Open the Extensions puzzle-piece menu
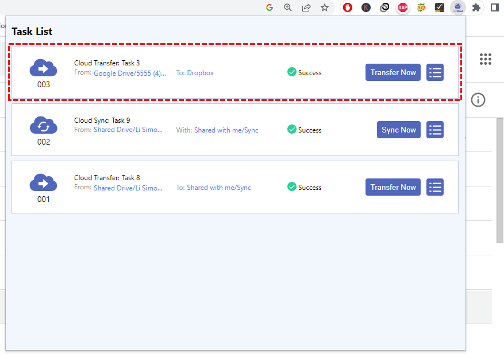The image size is (504, 354). click(476, 7)
